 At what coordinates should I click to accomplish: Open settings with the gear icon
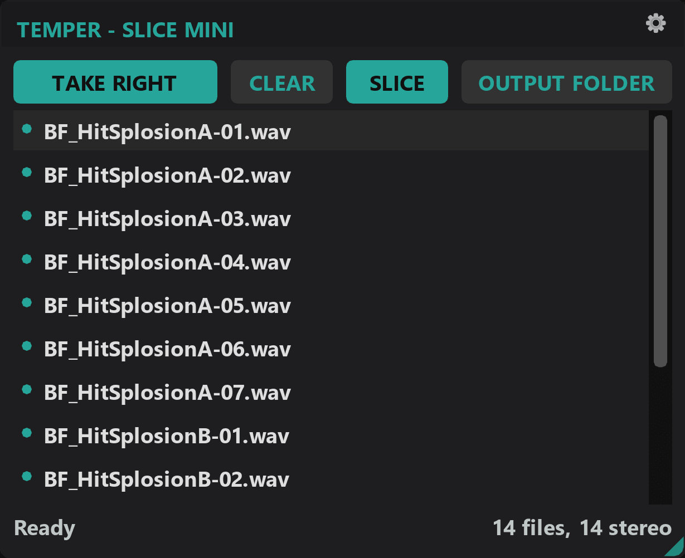pyautogui.click(x=655, y=23)
